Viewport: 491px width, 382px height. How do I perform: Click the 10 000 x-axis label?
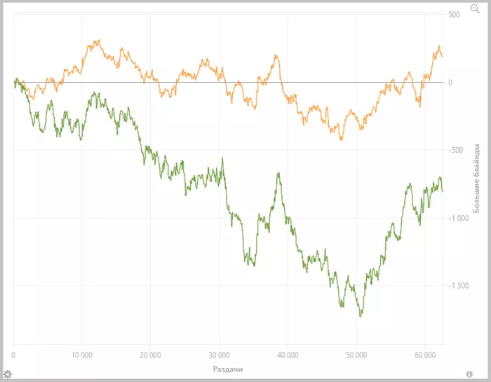tap(82, 355)
